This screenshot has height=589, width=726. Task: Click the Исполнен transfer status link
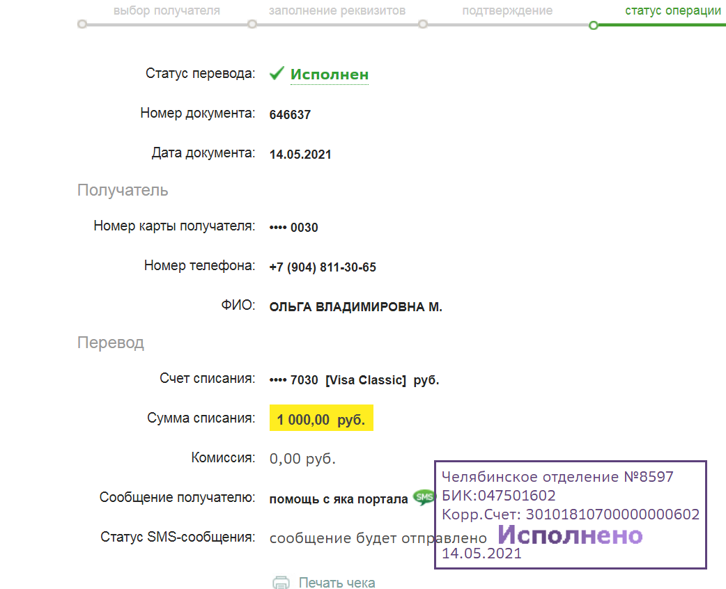tap(329, 74)
